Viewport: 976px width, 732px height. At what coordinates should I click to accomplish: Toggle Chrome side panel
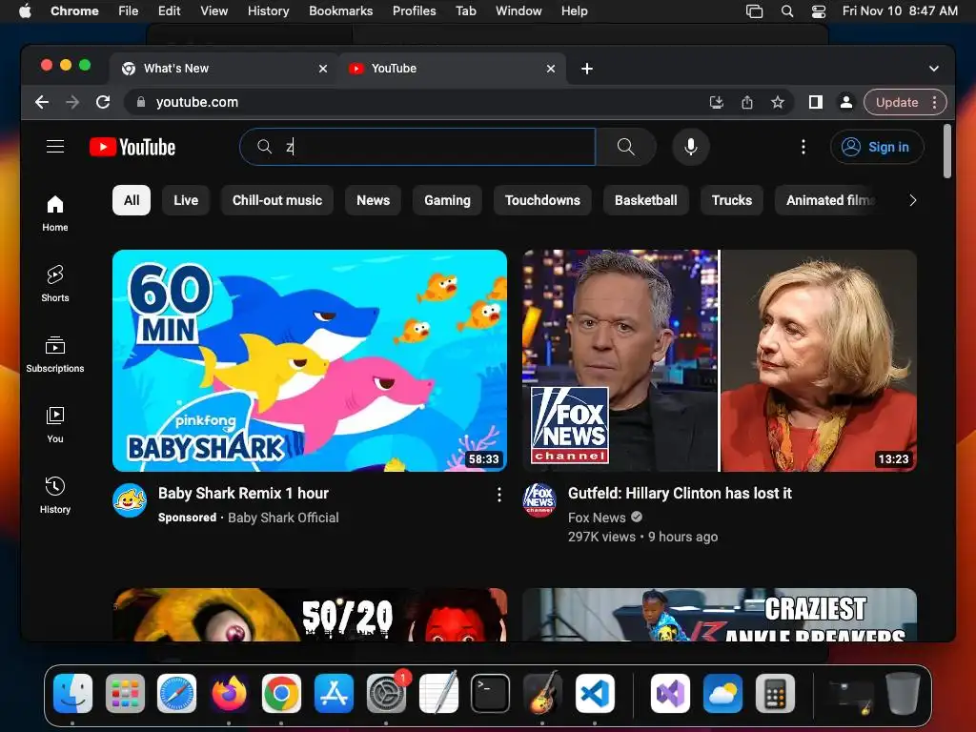[x=816, y=102]
